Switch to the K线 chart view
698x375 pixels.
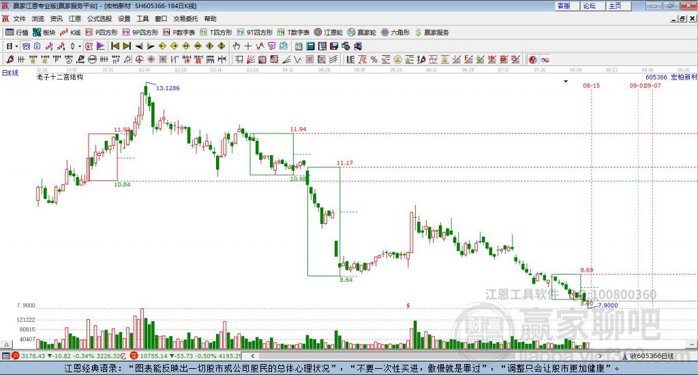pos(70,33)
